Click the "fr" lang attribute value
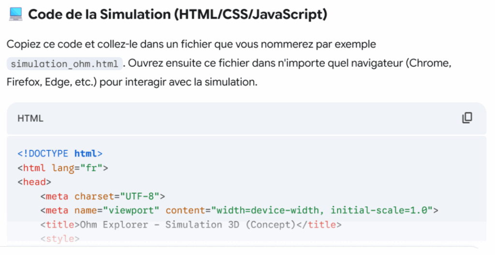Screen dimensions: 495x255 [95, 168]
